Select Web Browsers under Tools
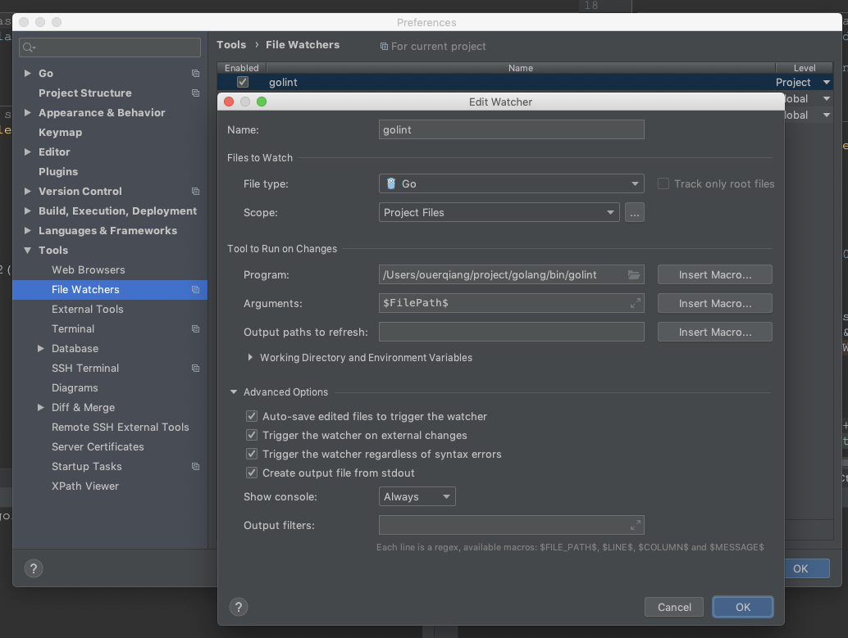This screenshot has height=638, width=848. 88,270
